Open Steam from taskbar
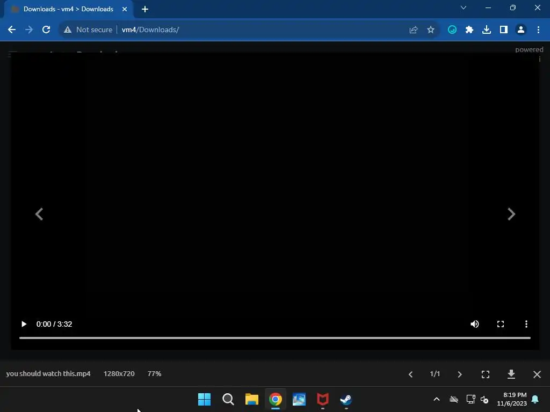This screenshot has height=412, width=550. pyautogui.click(x=346, y=399)
